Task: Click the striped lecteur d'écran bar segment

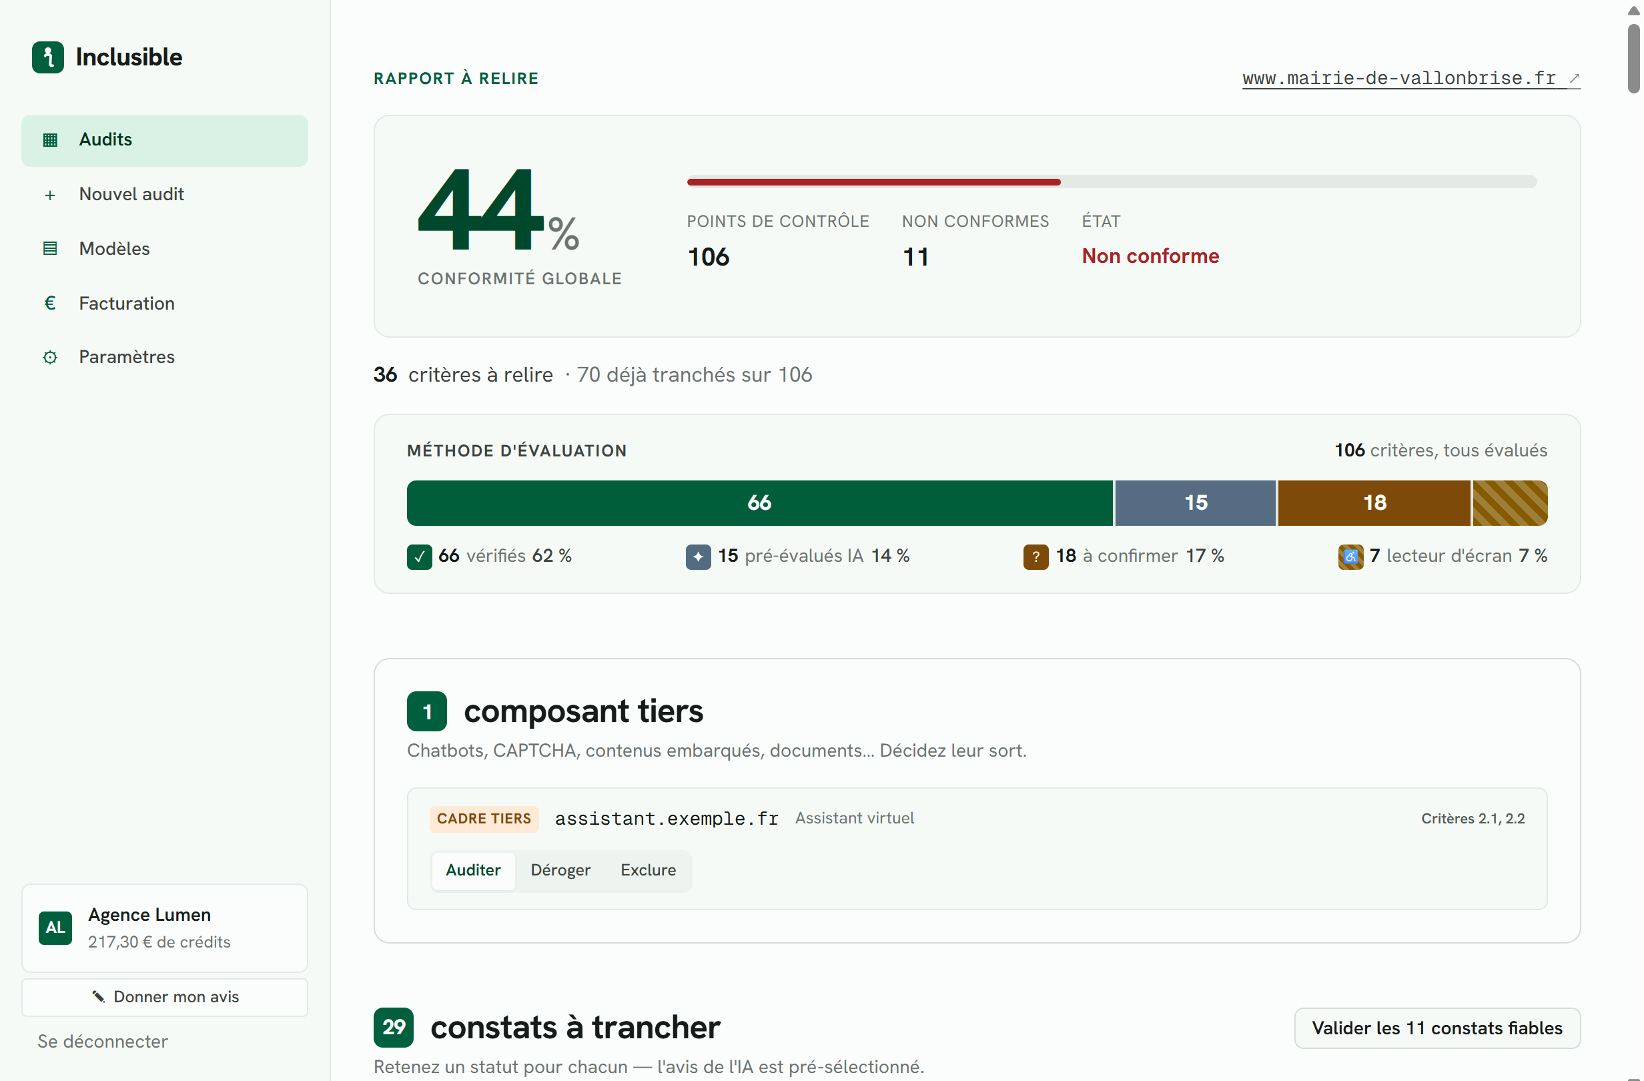Action: 1510,503
